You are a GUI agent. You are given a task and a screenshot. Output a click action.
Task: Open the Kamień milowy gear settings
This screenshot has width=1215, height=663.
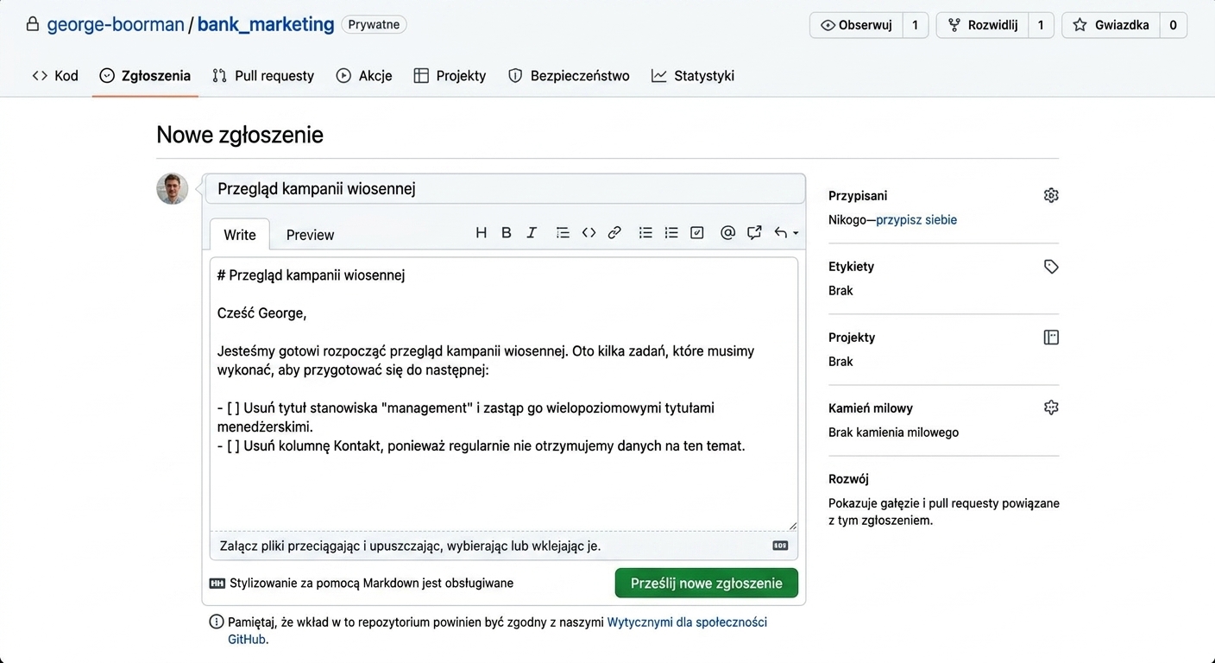pos(1051,408)
